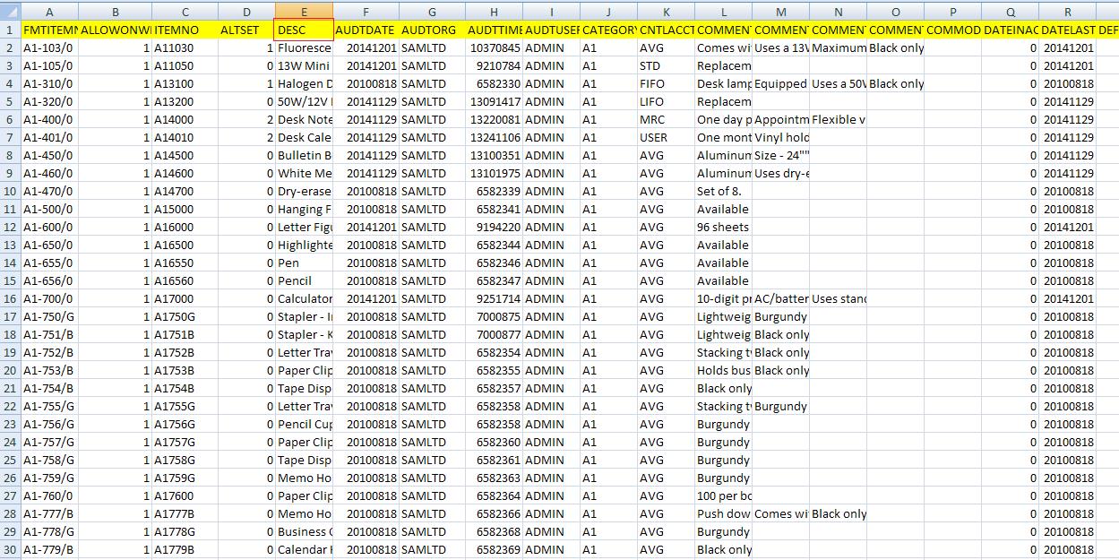The image size is (1119, 560).
Task: Click the AUDTTIME header cell
Action: click(x=495, y=30)
